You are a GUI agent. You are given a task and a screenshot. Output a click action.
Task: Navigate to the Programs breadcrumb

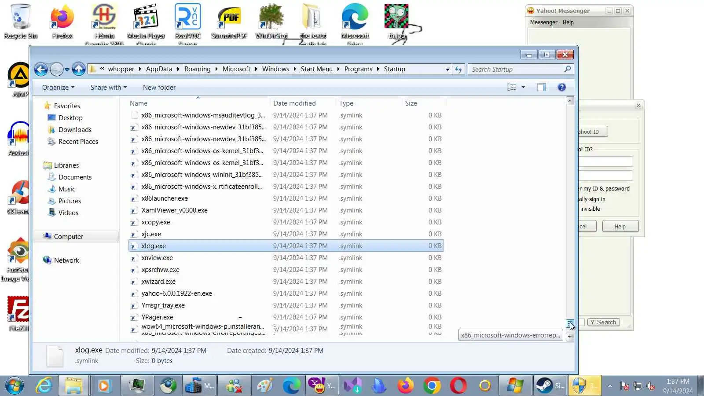click(358, 69)
